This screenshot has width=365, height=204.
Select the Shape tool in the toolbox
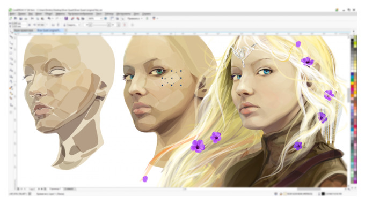[x=11, y=37]
